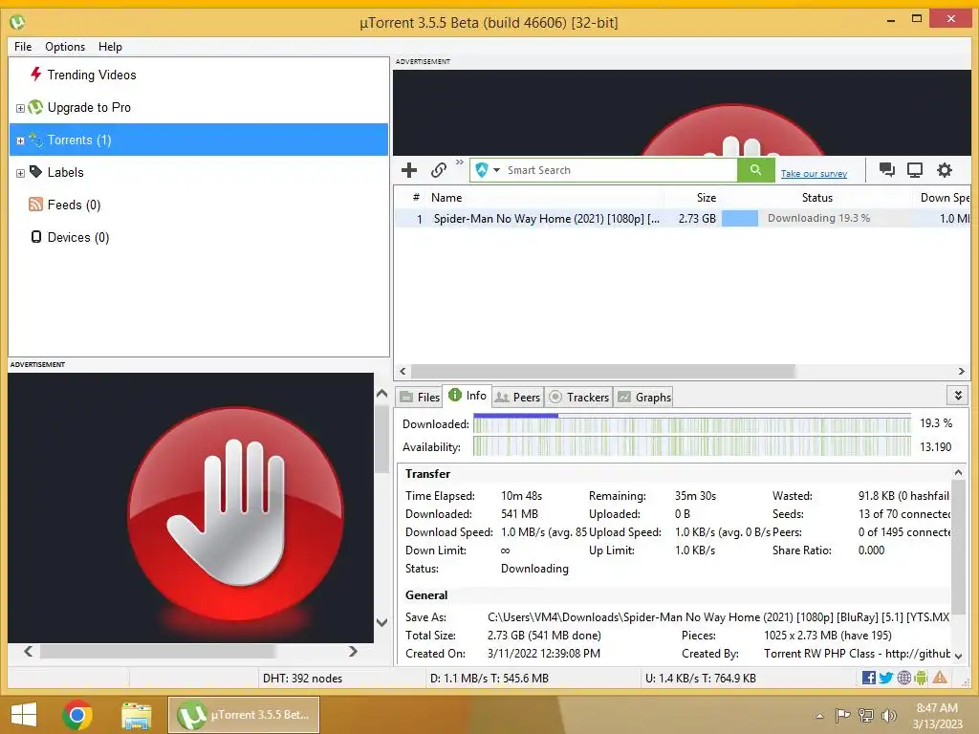Select Trending Videos in the sidebar

tap(92, 75)
